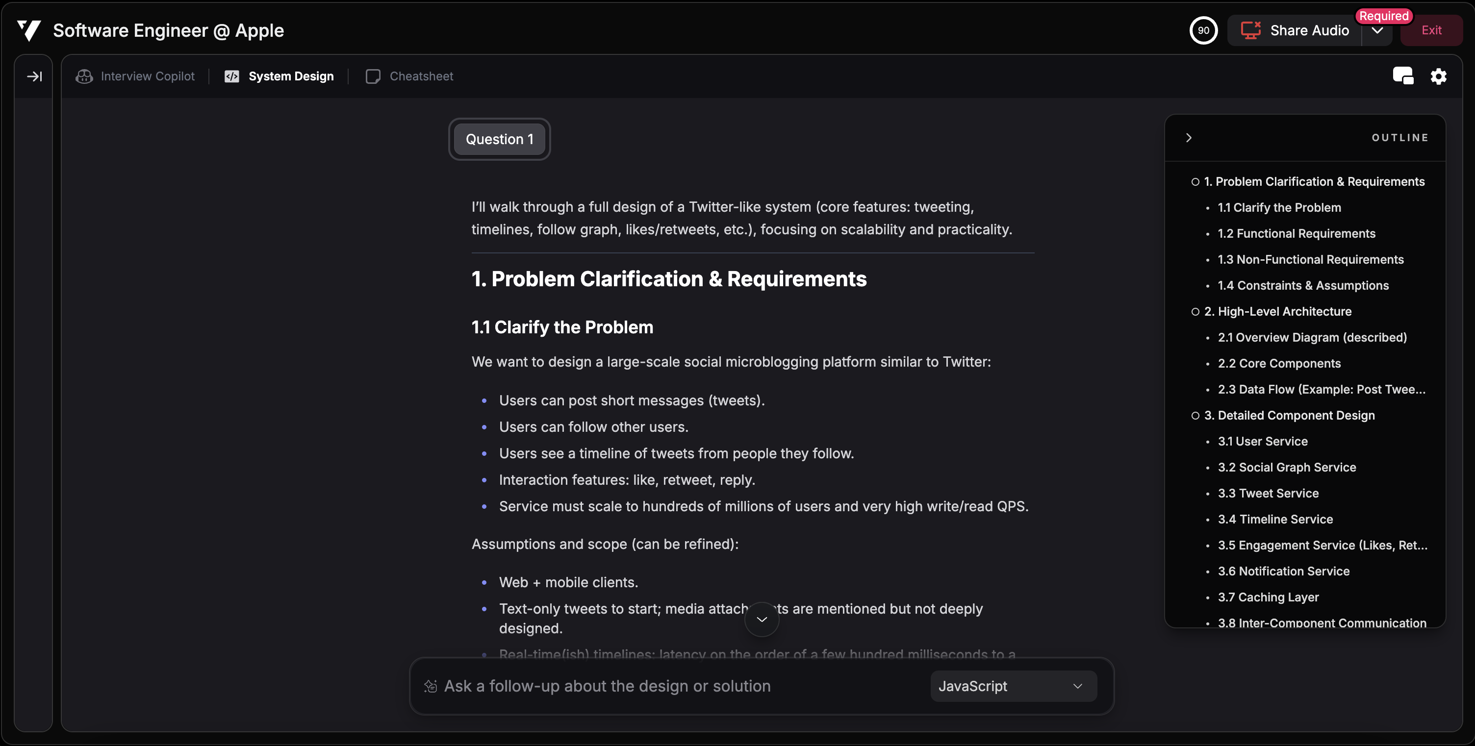Open 2.1 Overview Diagram (described) outline entry
The width and height of the screenshot is (1475, 746).
(x=1312, y=337)
